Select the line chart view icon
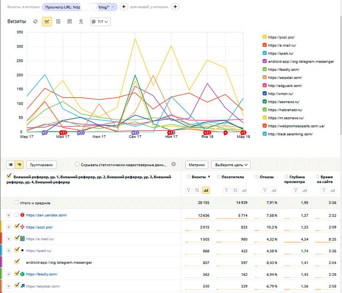 47,22
